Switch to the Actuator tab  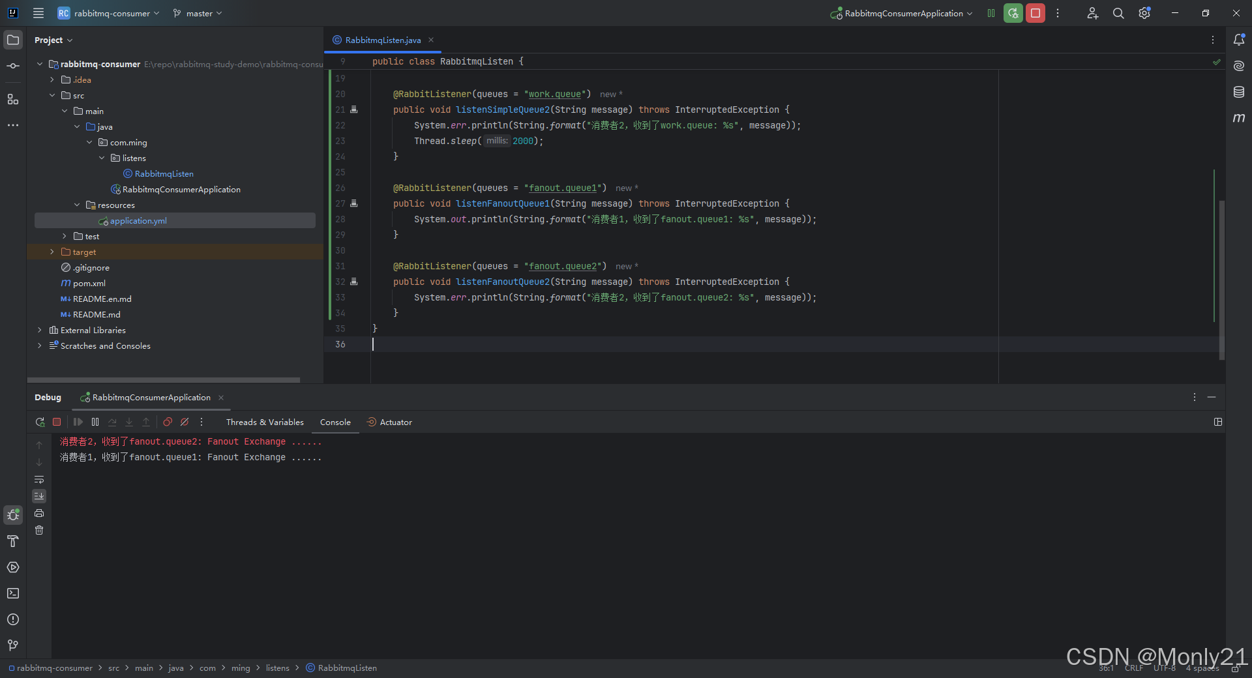point(389,422)
